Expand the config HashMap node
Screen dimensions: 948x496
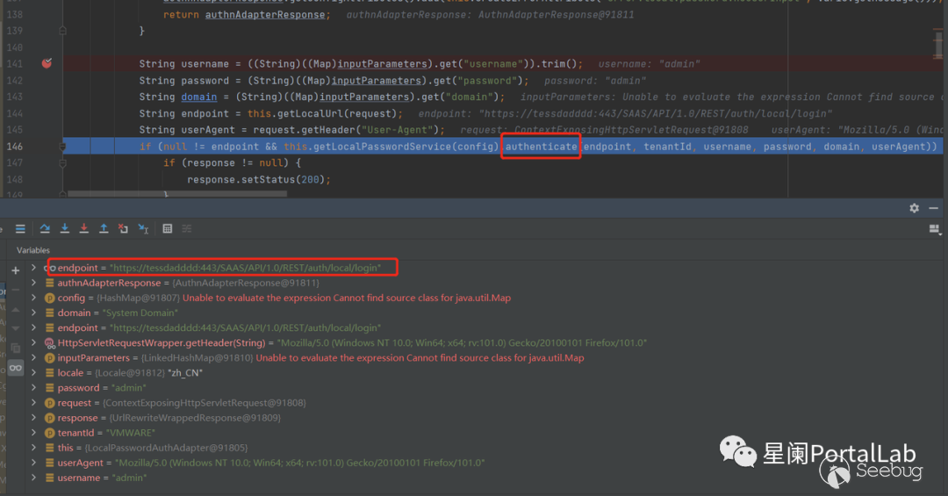coord(34,298)
